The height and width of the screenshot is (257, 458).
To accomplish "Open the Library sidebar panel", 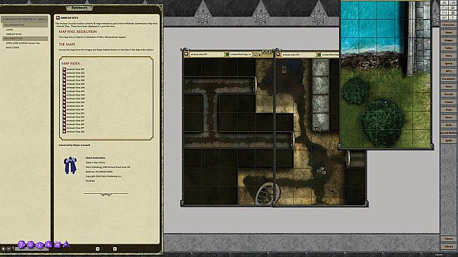I will 448,246.
